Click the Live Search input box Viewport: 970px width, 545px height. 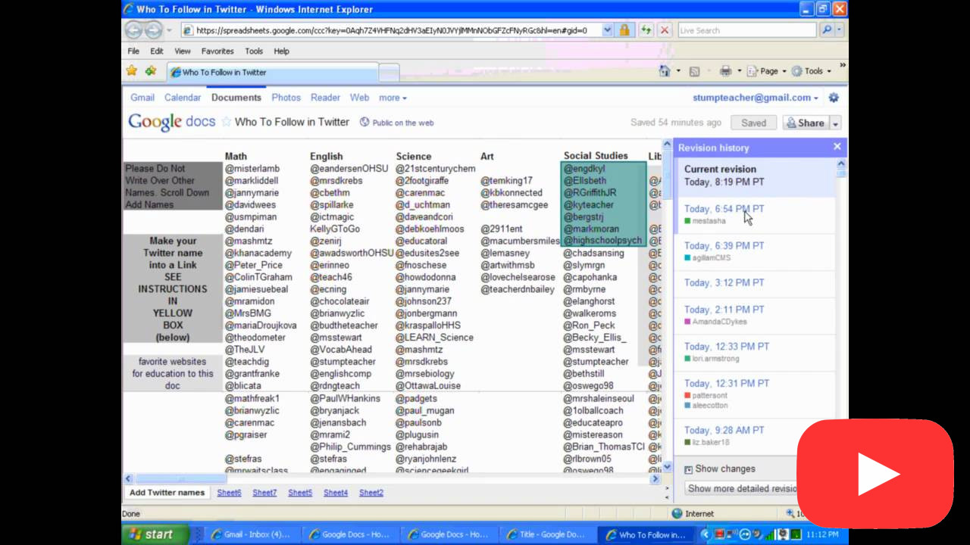pyautogui.click(x=746, y=30)
